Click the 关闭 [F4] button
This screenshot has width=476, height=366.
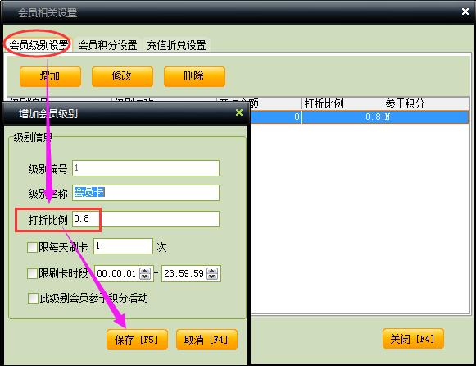[413, 339]
